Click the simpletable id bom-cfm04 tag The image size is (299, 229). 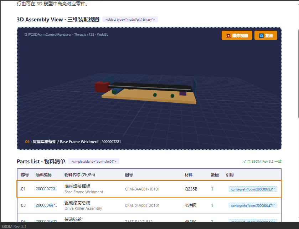[94, 162]
